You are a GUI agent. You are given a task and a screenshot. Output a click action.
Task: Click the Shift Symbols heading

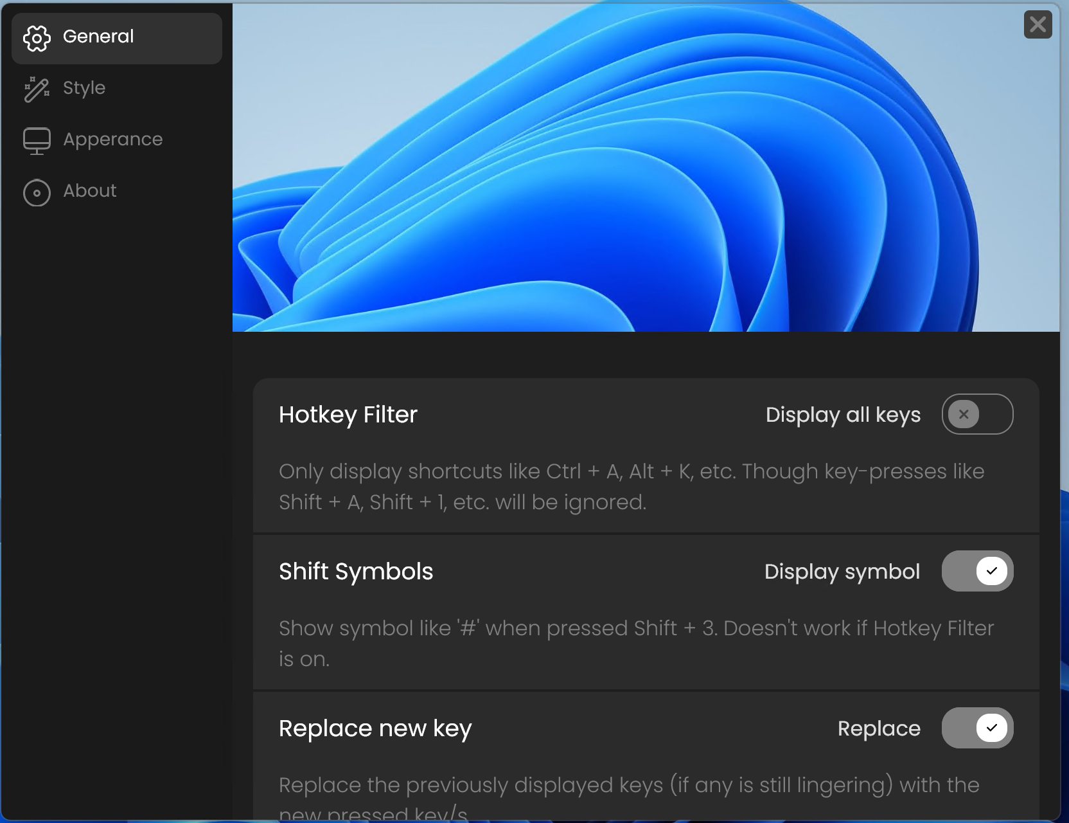coord(356,572)
